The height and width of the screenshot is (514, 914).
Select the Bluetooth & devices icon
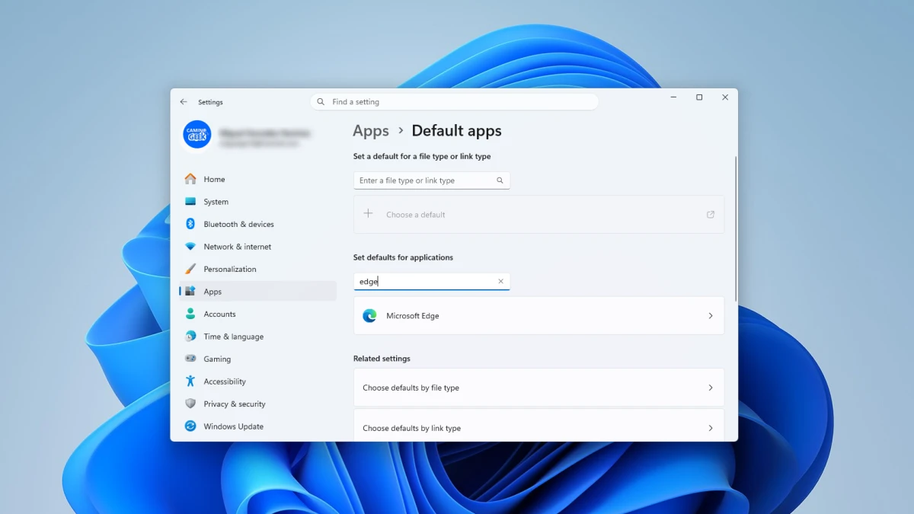[190, 224]
